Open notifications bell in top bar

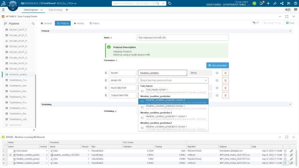point(261,3)
